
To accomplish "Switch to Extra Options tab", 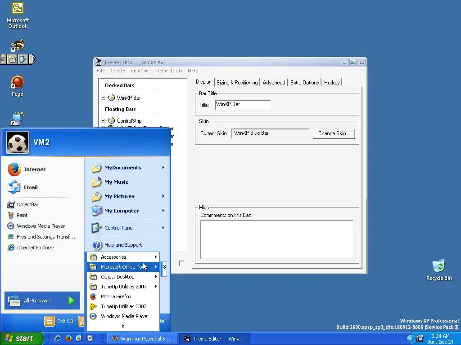I will point(304,83).
